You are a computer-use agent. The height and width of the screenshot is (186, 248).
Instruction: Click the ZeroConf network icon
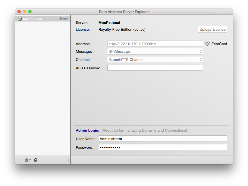tap(207, 44)
